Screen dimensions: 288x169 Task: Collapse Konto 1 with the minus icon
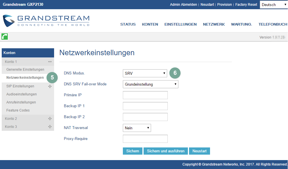point(50,62)
